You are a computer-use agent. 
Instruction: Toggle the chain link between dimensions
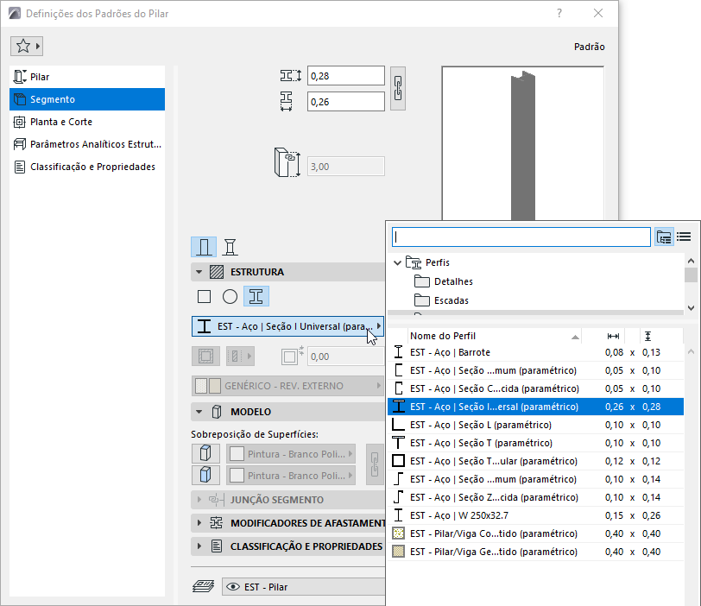click(x=398, y=89)
